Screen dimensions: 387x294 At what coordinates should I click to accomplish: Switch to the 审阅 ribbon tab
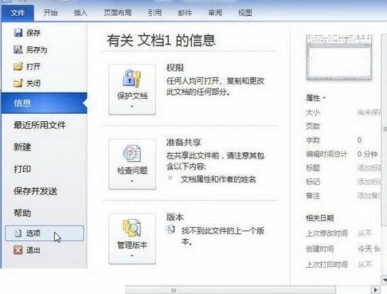pos(215,13)
